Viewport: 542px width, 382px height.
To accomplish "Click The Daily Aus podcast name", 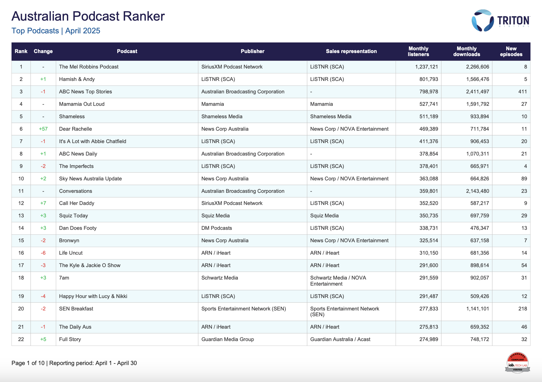I will click(75, 327).
